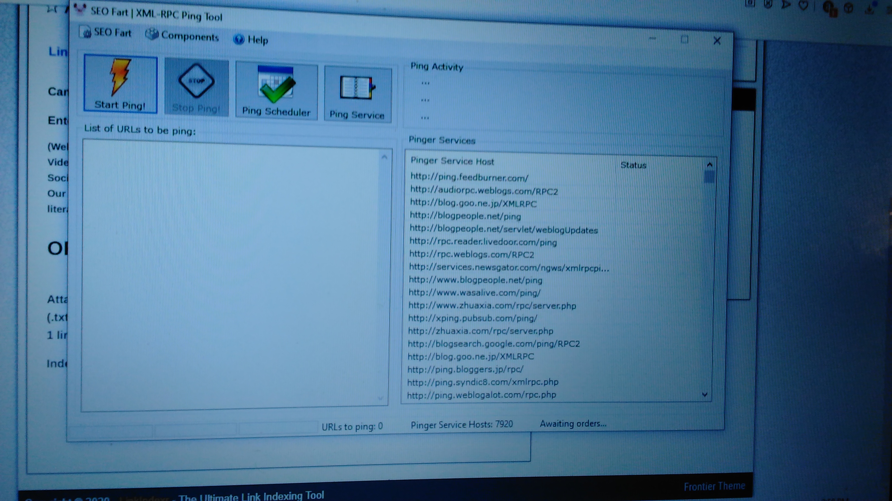
Task: Select http://rpc.weblogs.com/RPC2 host entry
Action: click(472, 255)
